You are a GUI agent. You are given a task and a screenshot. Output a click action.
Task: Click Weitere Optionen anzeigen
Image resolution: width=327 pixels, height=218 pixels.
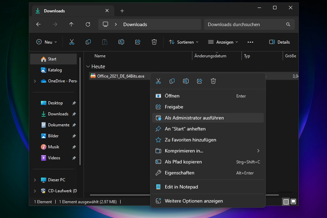point(194,201)
